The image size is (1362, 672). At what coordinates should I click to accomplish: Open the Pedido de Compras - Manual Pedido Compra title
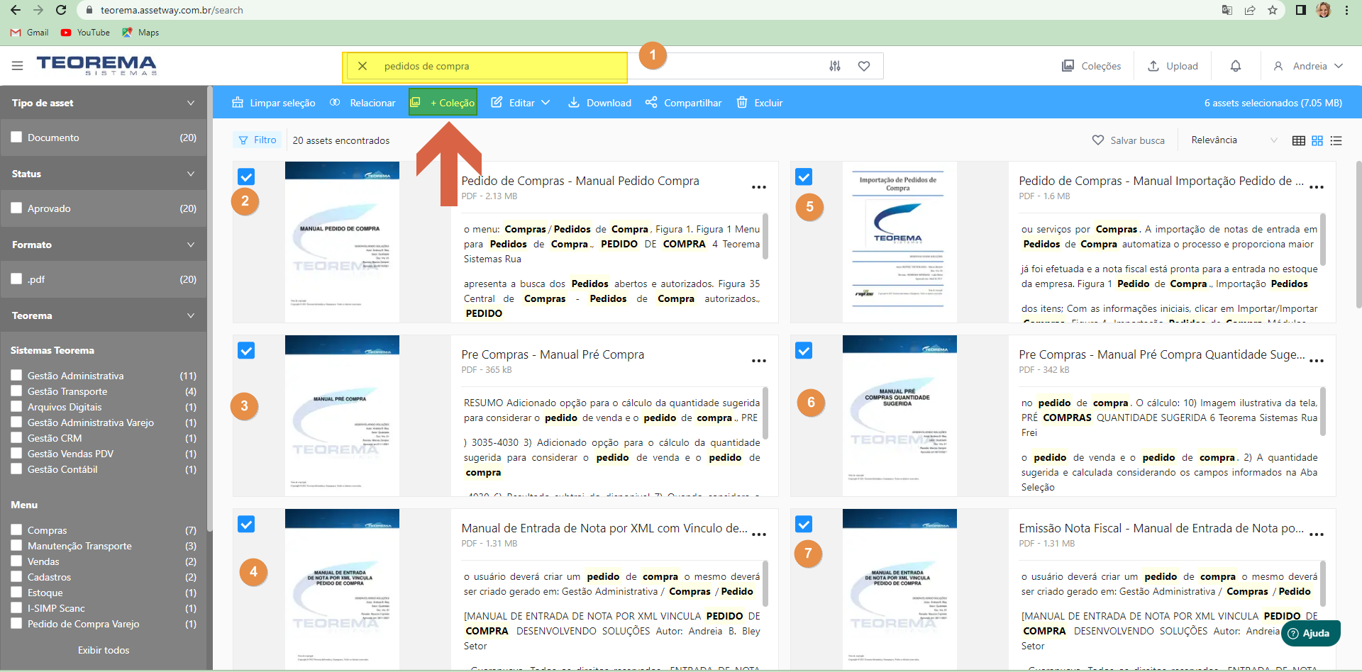coord(580,181)
